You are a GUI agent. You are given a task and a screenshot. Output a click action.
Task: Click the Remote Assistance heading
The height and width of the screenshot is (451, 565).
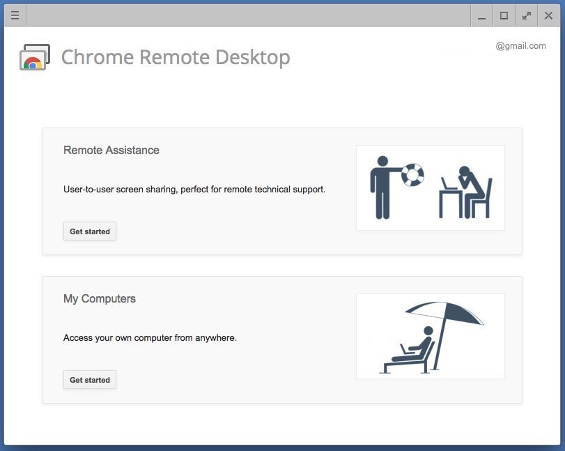(x=111, y=150)
